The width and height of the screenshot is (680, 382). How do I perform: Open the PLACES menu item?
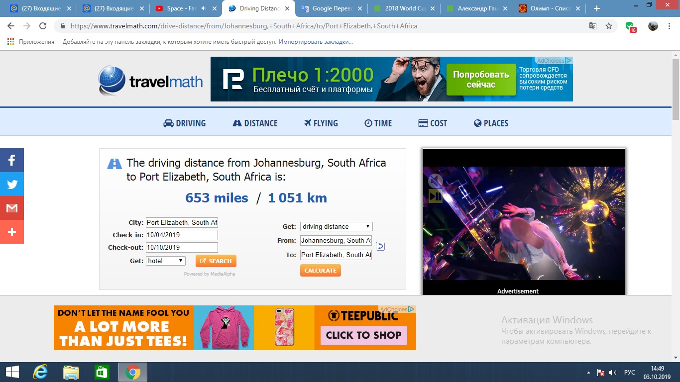tap(491, 123)
